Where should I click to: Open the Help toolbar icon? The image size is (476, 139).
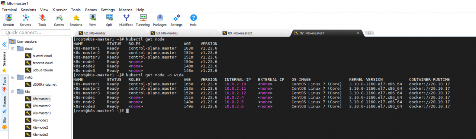193,20
